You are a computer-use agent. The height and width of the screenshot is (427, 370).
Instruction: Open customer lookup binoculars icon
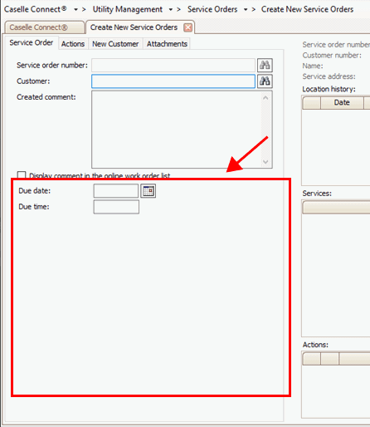click(x=265, y=81)
